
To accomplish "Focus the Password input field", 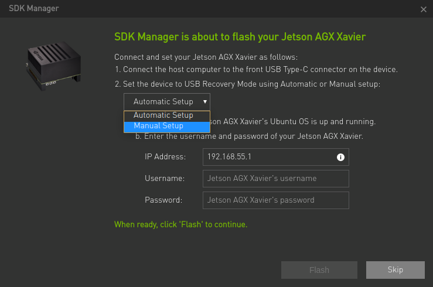I will [275, 200].
